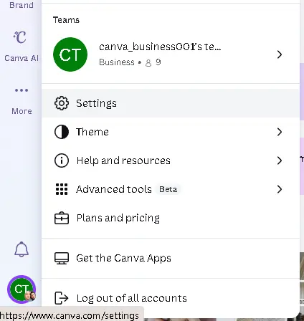Open Canva AI from the sidebar

click(21, 46)
